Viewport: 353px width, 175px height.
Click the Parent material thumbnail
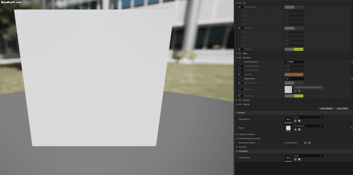coord(288,128)
